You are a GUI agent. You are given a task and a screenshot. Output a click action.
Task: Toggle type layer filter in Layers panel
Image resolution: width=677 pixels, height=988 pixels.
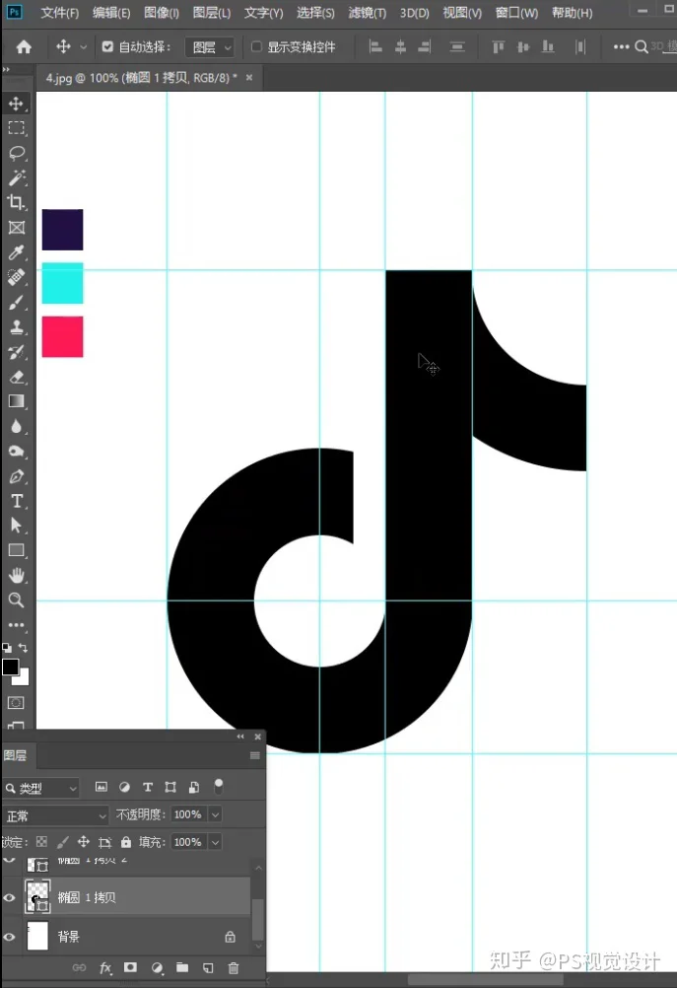coord(148,787)
